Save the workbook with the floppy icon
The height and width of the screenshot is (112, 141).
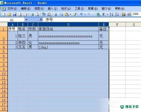[x=15, y=14]
